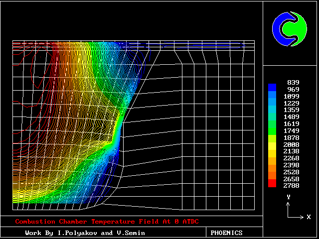Viewport: 319px width, 239px height.
Task: Click legend value 2268
Action: pyautogui.click(x=291, y=158)
